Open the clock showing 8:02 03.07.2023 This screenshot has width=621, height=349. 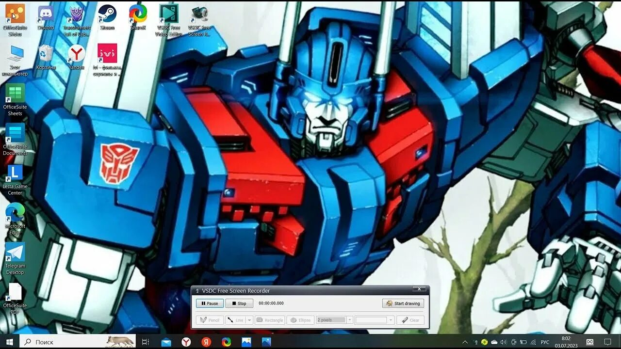click(566, 342)
